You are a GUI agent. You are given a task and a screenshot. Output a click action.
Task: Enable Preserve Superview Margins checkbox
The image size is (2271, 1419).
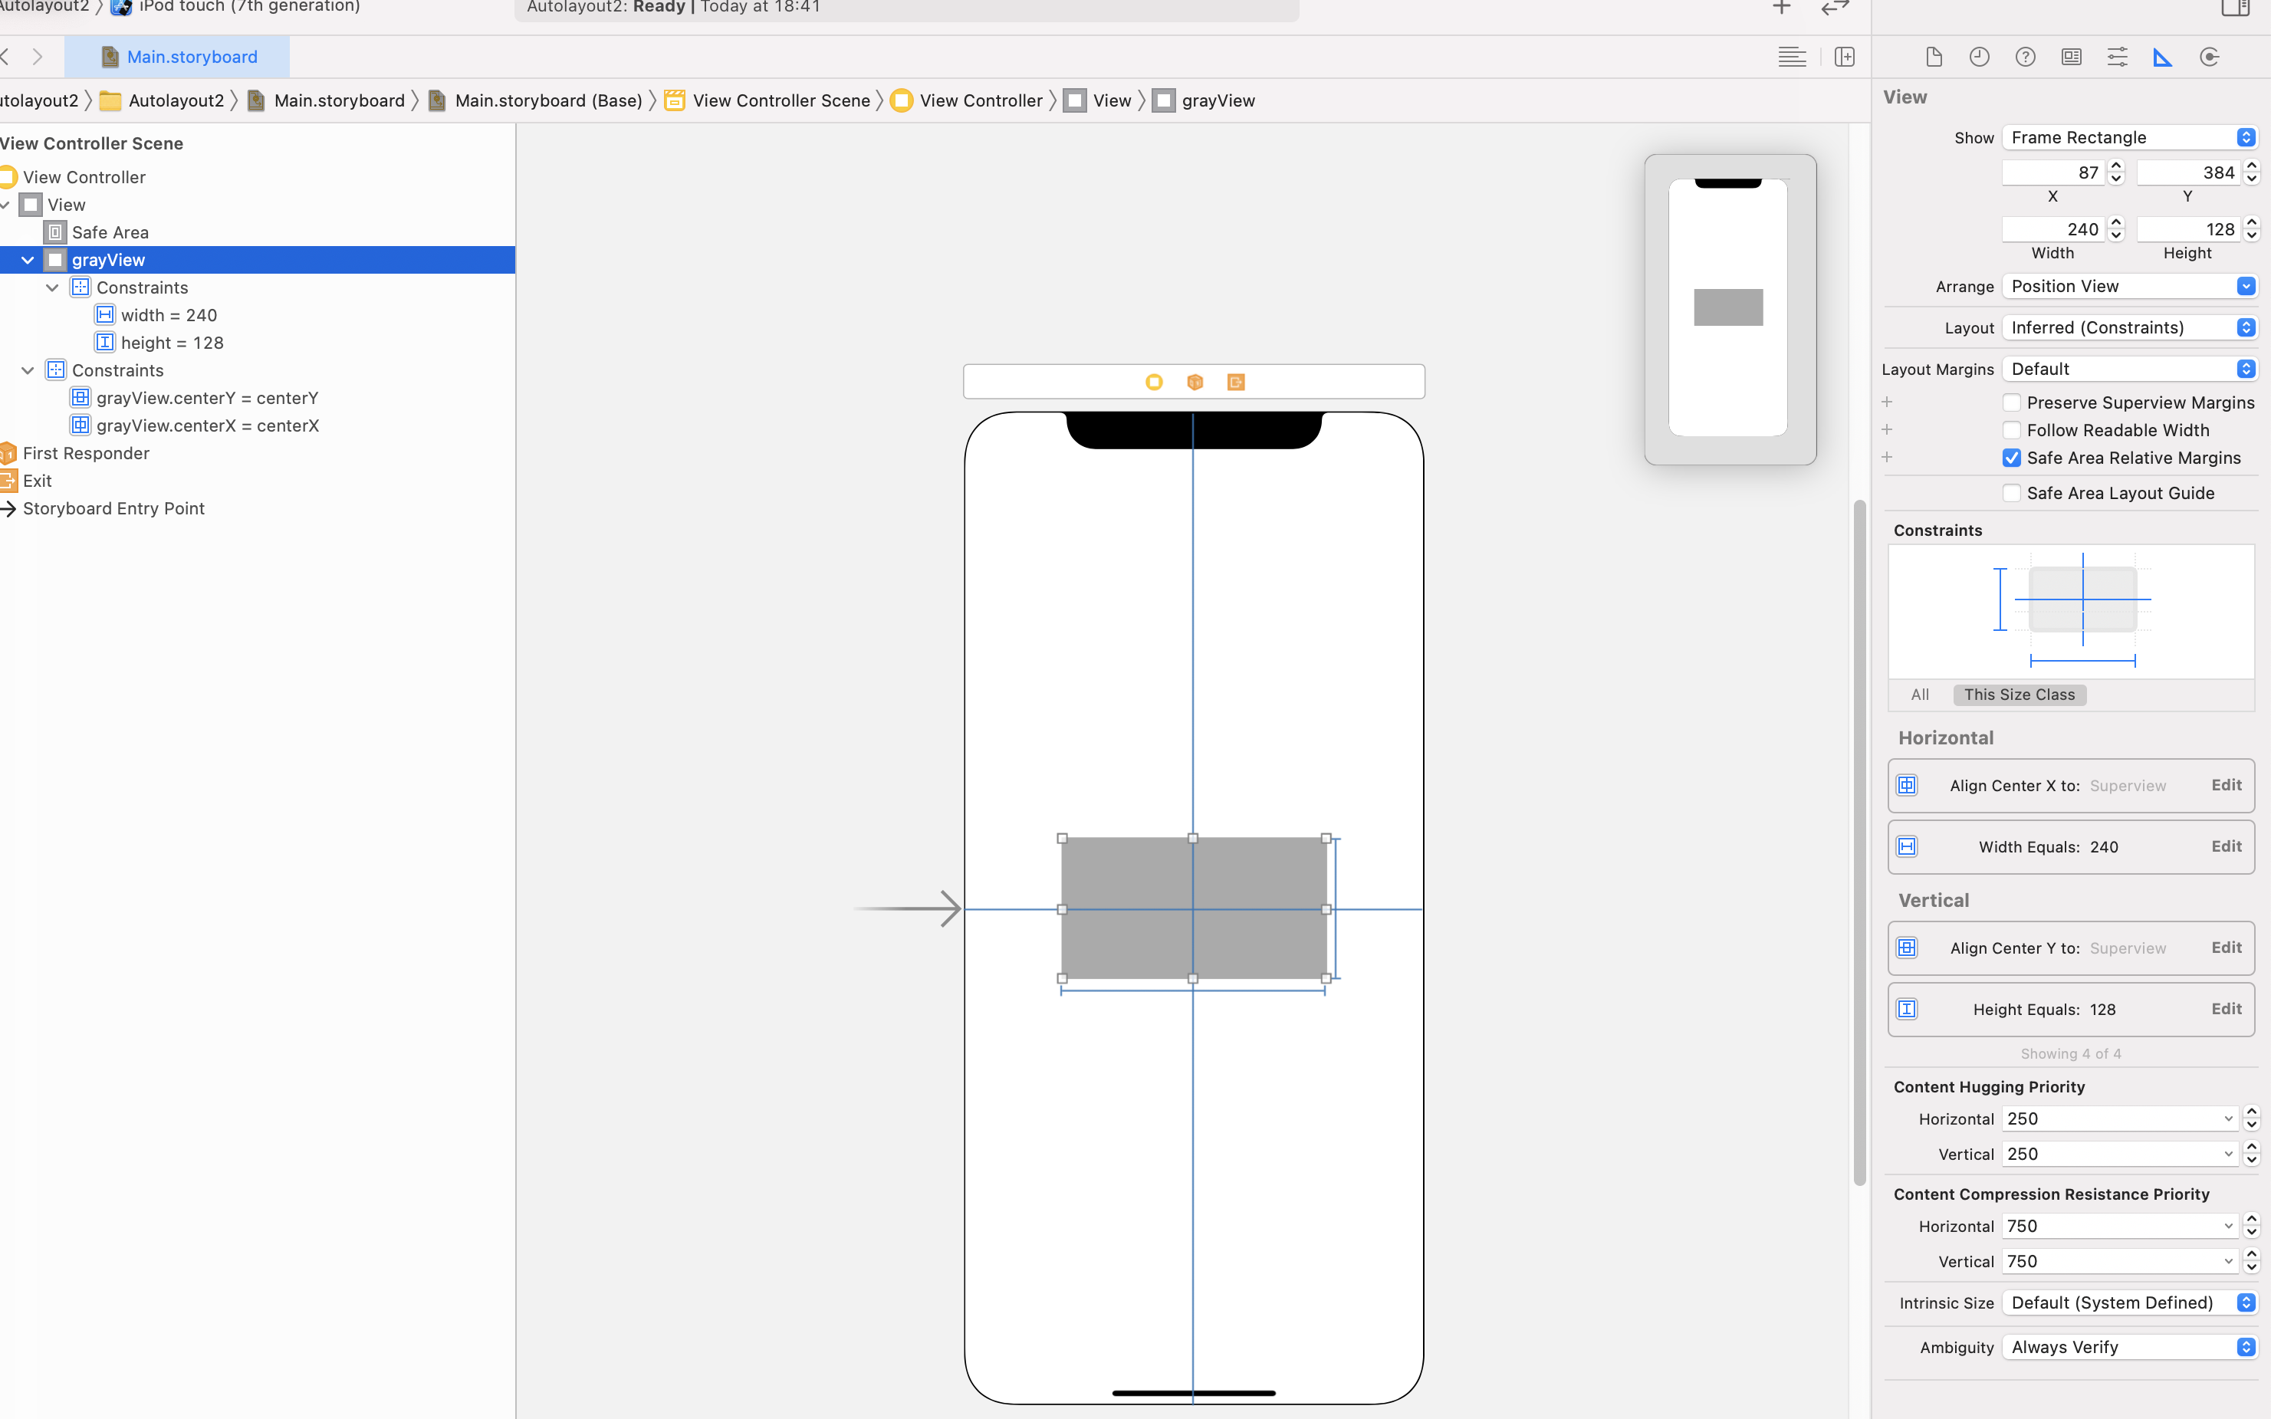[x=2011, y=402]
